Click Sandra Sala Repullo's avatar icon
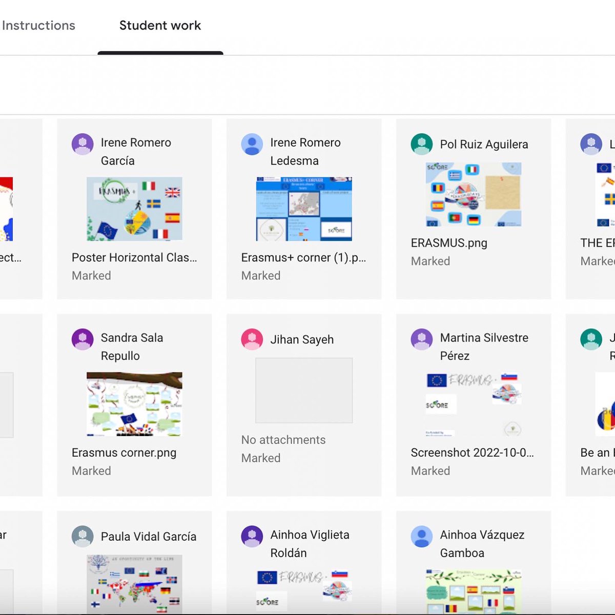Viewport: 615px width, 615px height. coord(83,339)
